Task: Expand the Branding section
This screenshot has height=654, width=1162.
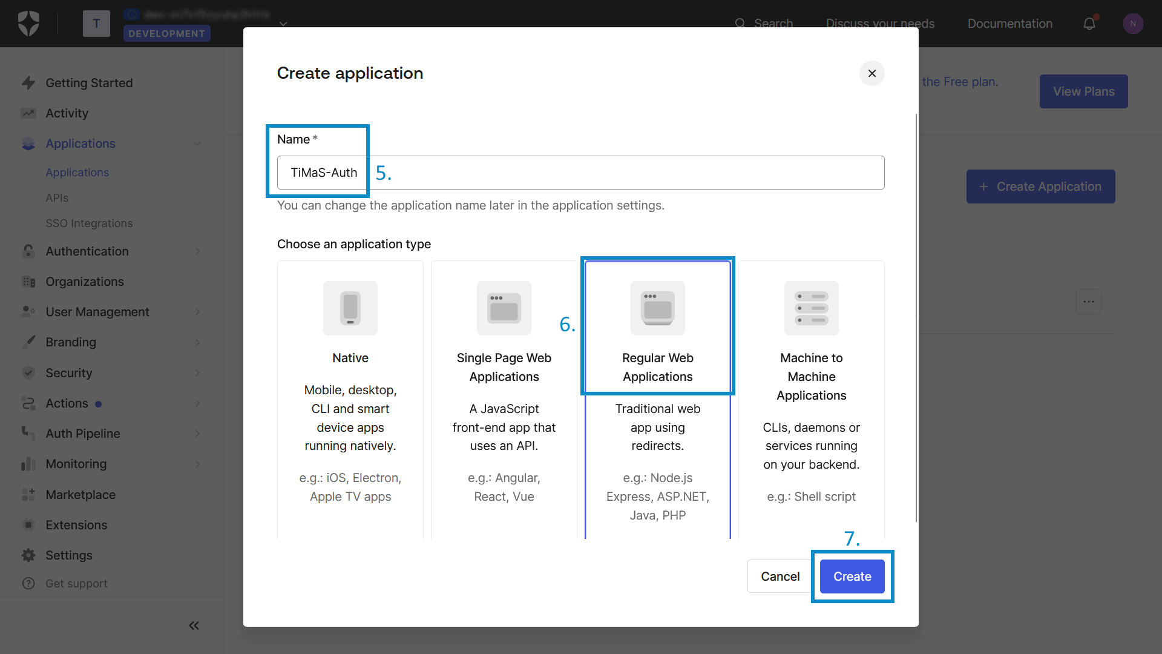Action: pos(197,342)
